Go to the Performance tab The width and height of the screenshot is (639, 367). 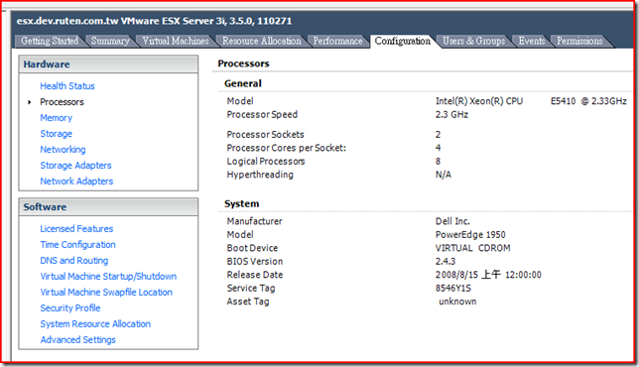click(337, 41)
